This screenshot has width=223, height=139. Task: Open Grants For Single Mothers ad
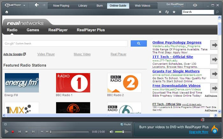[x=176, y=71]
